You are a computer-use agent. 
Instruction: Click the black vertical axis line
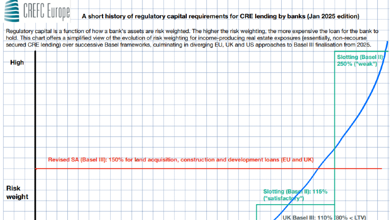click(x=35, y=127)
